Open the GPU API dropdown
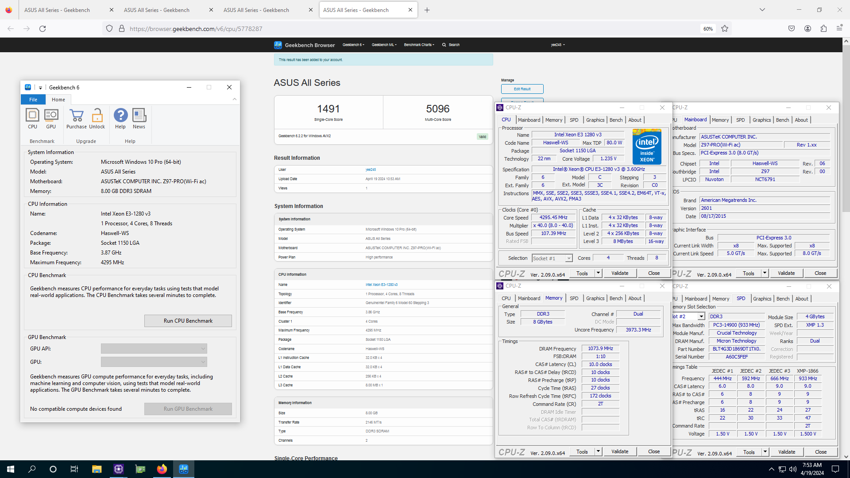The width and height of the screenshot is (850, 478). point(154,349)
